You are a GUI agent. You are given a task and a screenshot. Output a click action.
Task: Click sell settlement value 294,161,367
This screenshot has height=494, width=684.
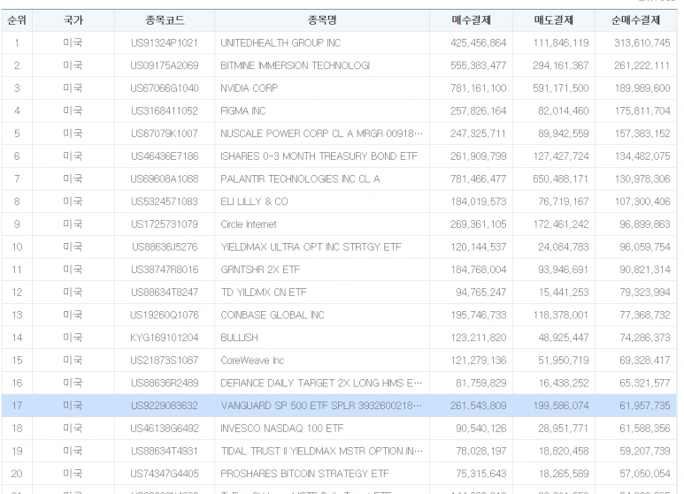coord(560,65)
